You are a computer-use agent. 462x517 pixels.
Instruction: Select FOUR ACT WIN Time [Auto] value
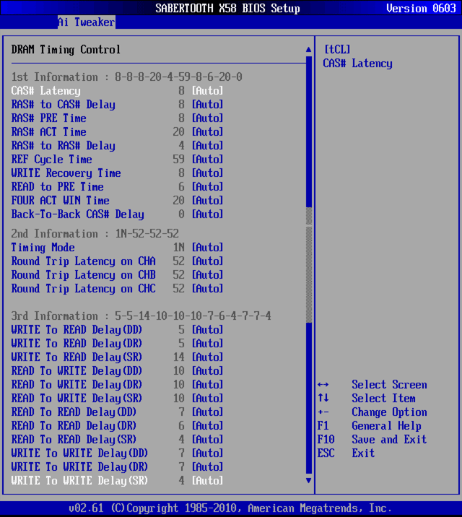point(207,201)
